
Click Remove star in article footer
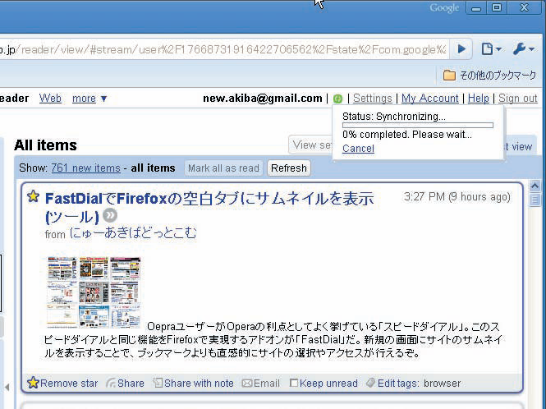62,383
